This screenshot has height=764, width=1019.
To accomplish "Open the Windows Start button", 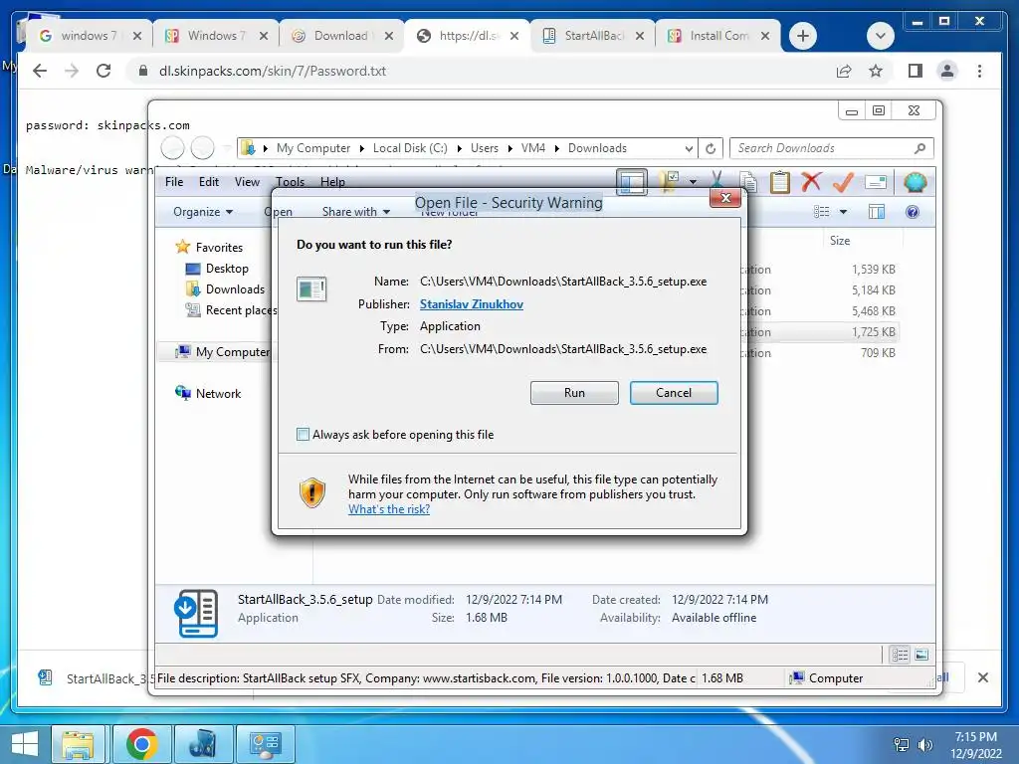I will click(25, 744).
